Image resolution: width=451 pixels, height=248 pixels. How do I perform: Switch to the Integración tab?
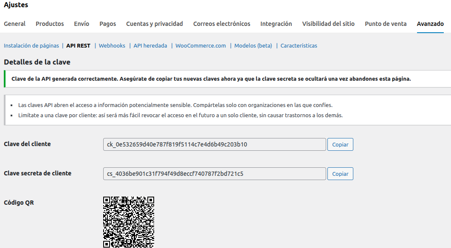tap(276, 24)
